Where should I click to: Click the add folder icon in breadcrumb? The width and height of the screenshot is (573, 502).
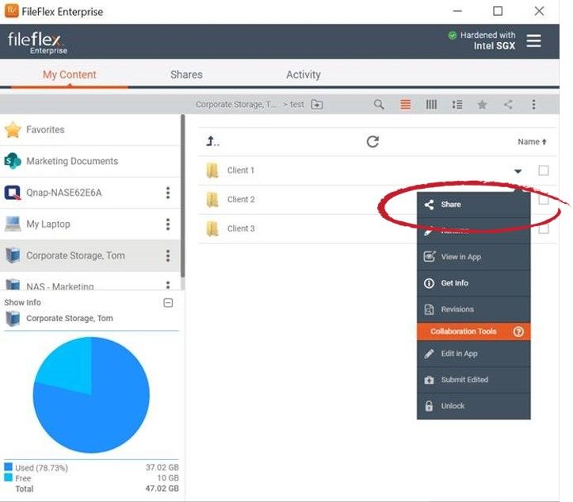click(x=317, y=105)
